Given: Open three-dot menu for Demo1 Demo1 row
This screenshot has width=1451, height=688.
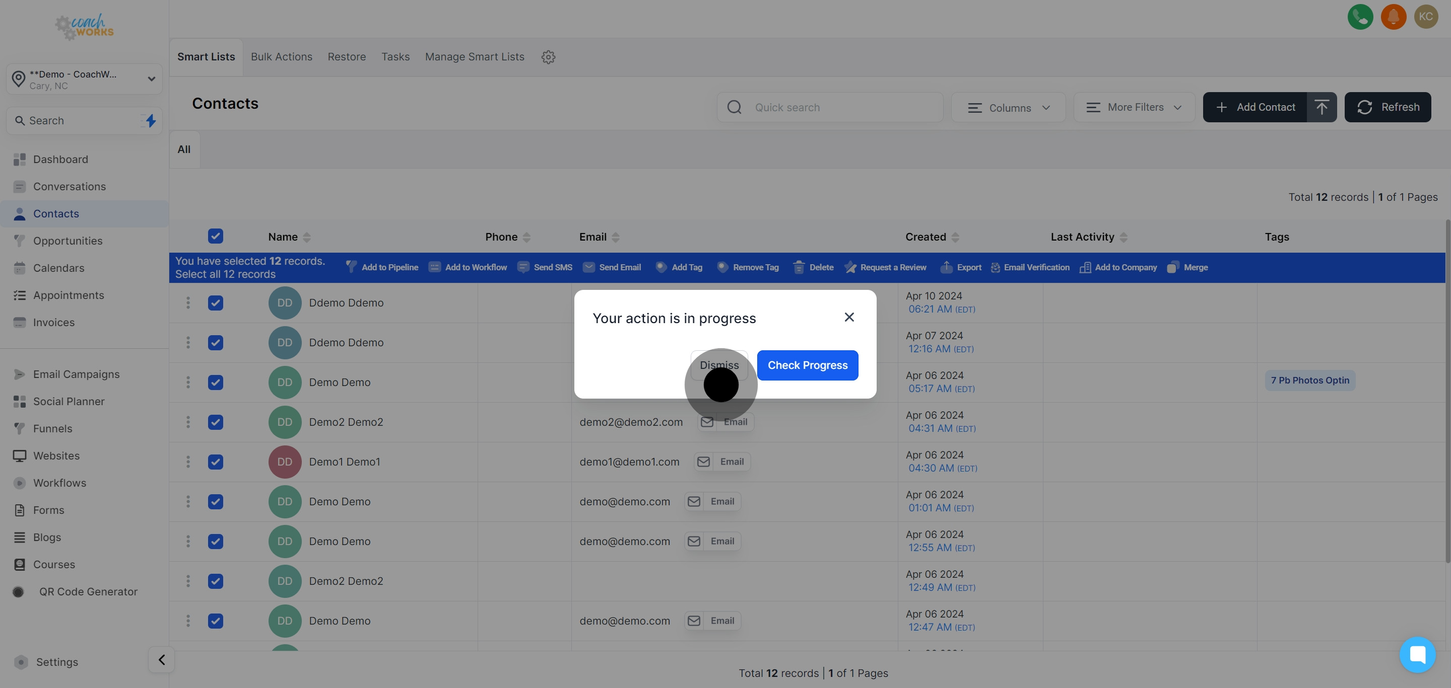Looking at the screenshot, I should pyautogui.click(x=188, y=462).
